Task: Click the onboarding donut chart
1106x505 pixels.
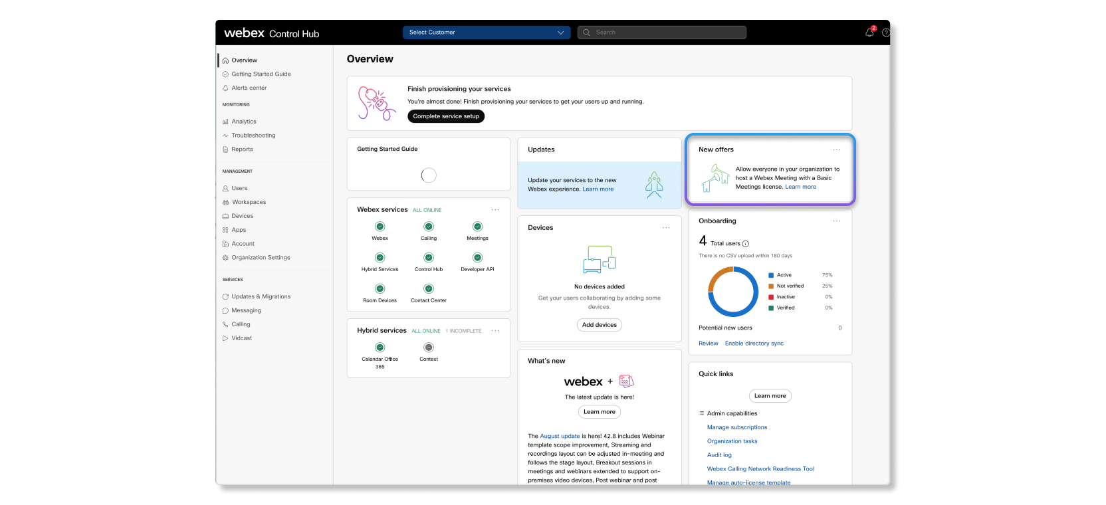Action: pos(733,292)
